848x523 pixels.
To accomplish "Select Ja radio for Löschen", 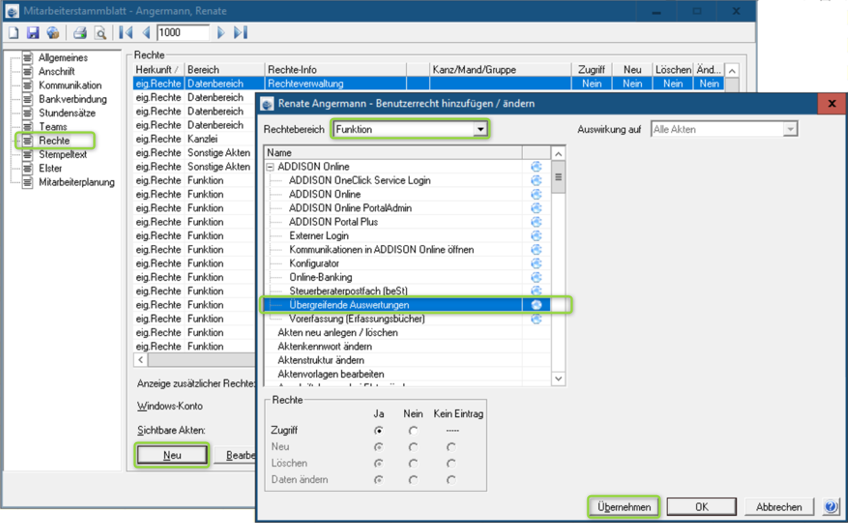I will pyautogui.click(x=379, y=463).
